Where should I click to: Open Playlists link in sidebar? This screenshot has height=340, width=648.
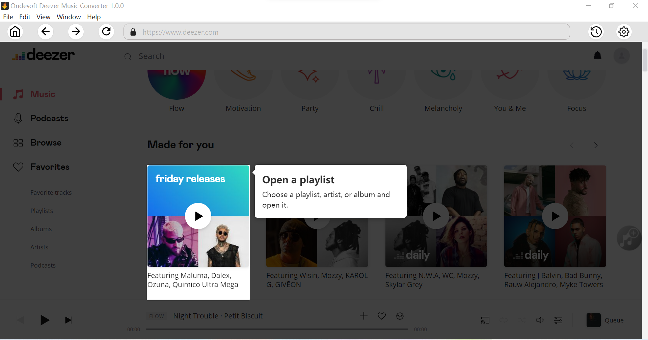pyautogui.click(x=42, y=211)
